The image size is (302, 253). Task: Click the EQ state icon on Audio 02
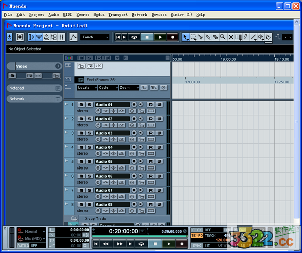point(113,125)
